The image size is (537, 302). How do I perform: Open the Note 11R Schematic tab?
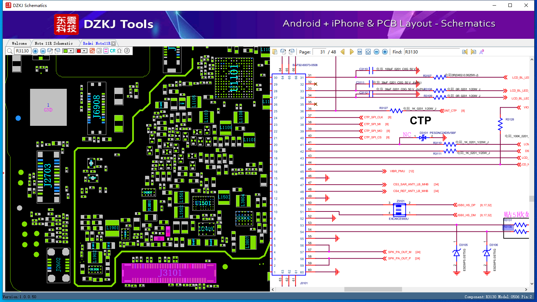point(54,43)
